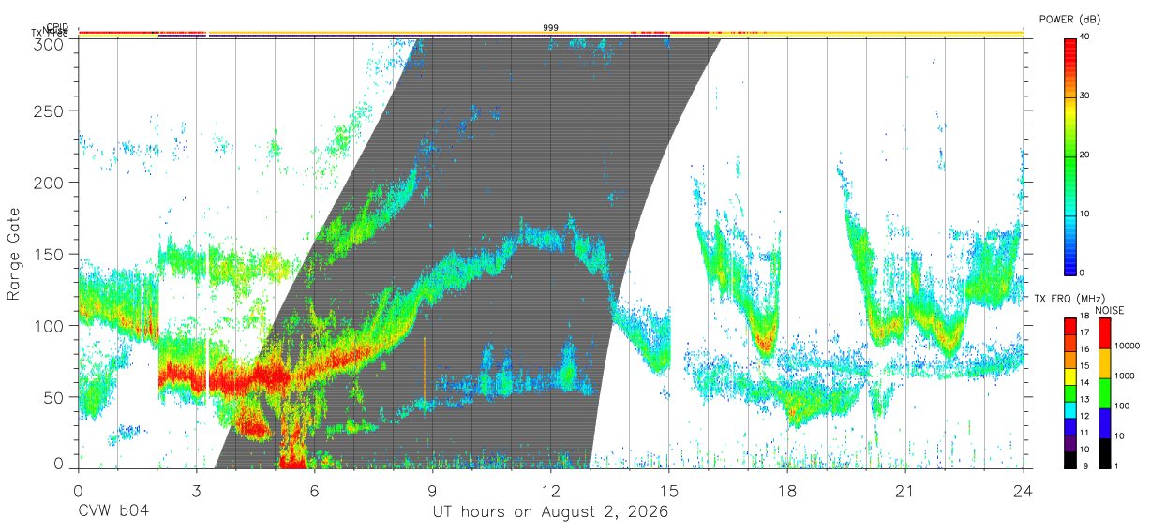
Task: Click the 100 label on NOISE scale
Action: point(1123,406)
